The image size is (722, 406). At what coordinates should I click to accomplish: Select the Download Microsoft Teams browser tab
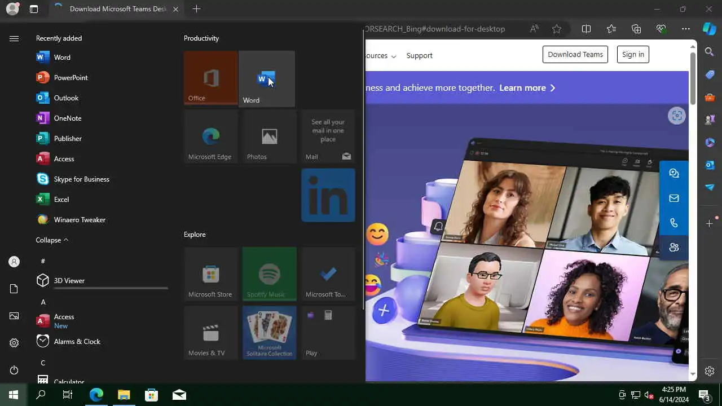tap(116, 9)
